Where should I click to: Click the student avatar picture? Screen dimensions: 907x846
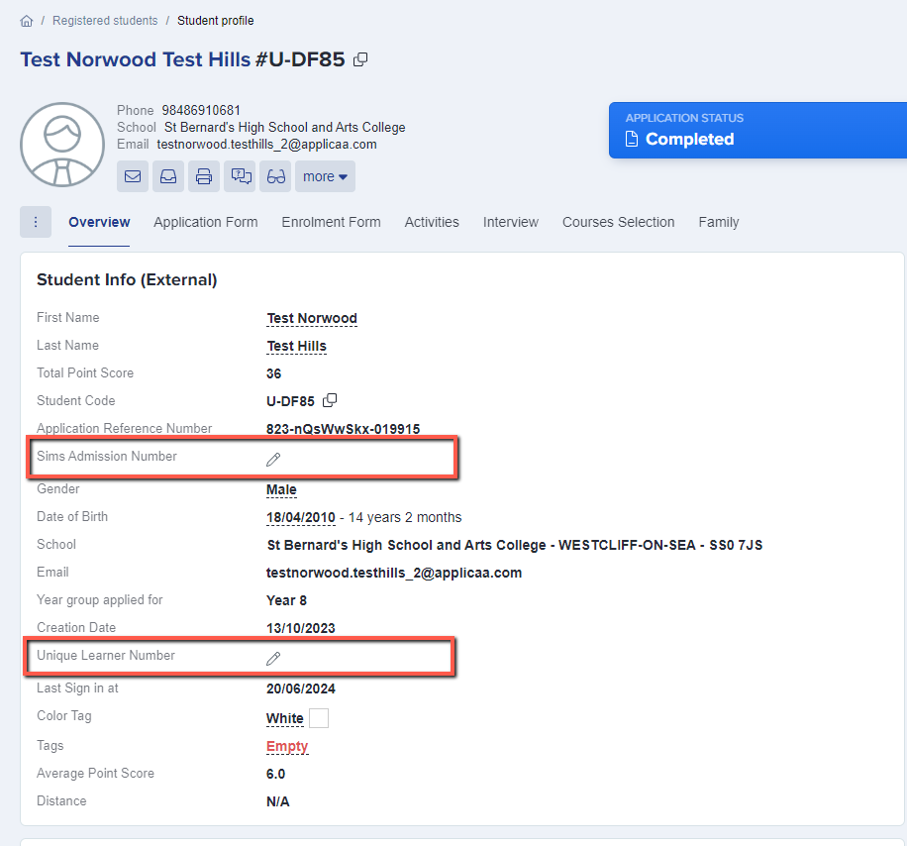pos(62,145)
